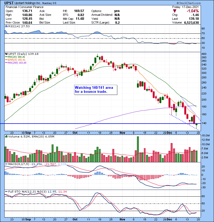Click the date "Friday 17-Dec-2021"
Viewport: 214px width, 222px height.
(x=185, y=7)
